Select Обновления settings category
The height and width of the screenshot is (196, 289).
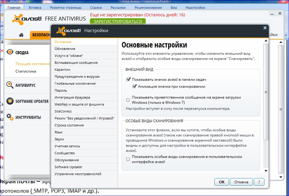point(84,49)
